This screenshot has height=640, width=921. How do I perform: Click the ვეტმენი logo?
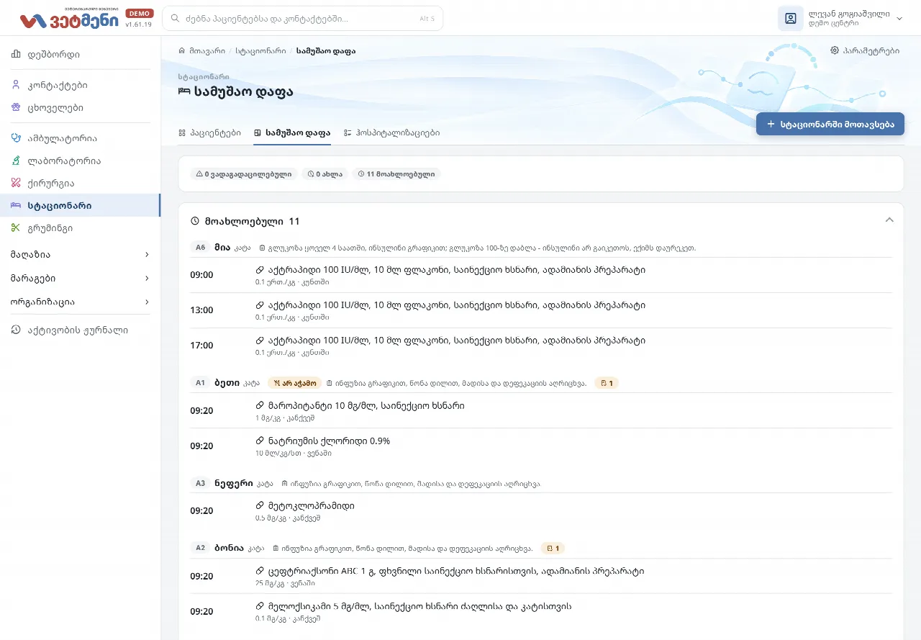69,19
